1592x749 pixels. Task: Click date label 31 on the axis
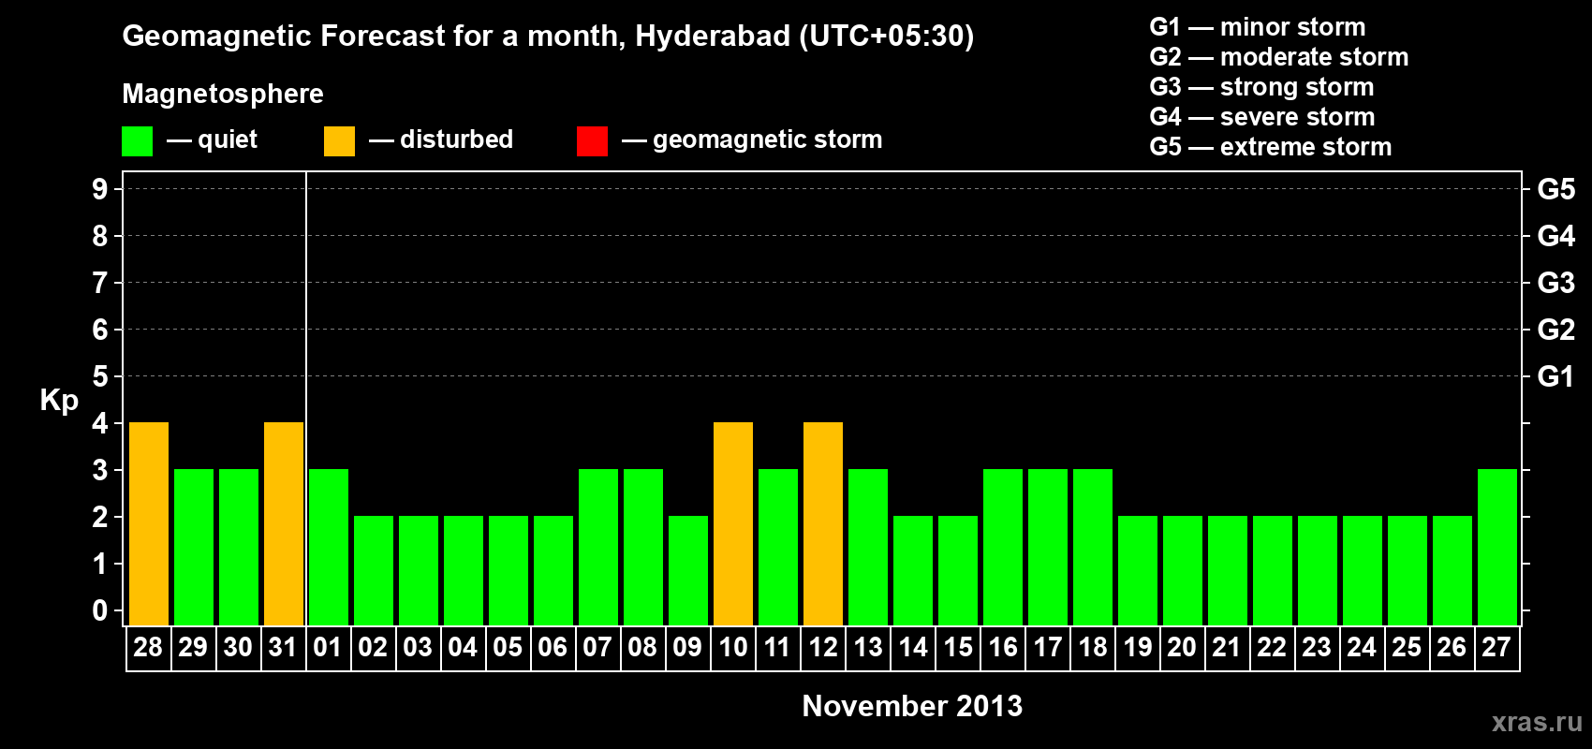(283, 647)
